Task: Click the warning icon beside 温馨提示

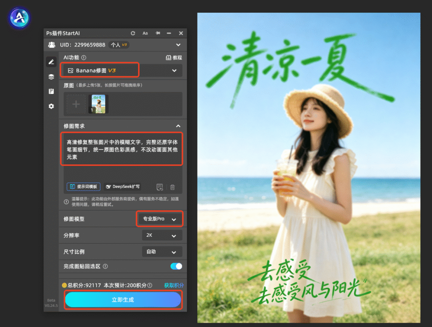Action: pos(66,202)
